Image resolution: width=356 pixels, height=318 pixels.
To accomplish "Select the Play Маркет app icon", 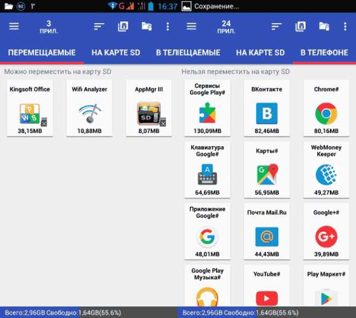I will click(326, 298).
